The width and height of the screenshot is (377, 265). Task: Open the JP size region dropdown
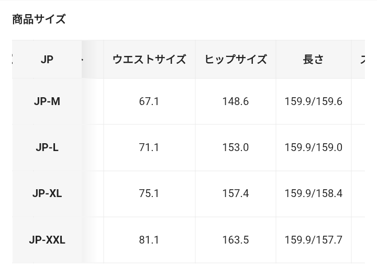pos(47,59)
